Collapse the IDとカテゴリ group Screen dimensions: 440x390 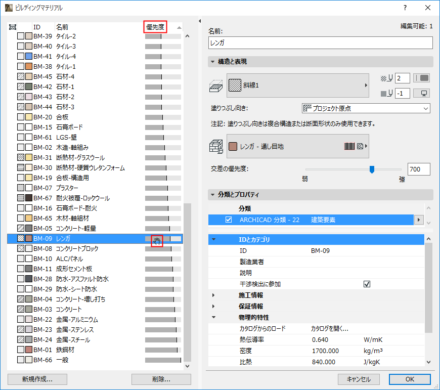[x=213, y=240]
